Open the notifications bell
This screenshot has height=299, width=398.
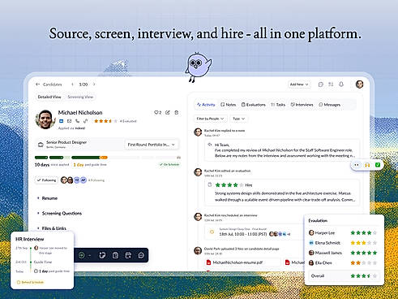(x=341, y=84)
